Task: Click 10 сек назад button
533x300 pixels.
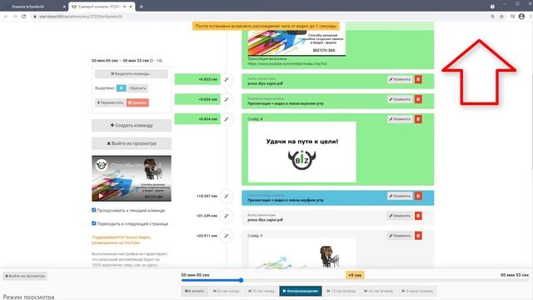Action: (x=261, y=291)
